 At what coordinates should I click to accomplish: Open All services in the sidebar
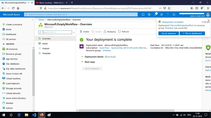[9, 39]
